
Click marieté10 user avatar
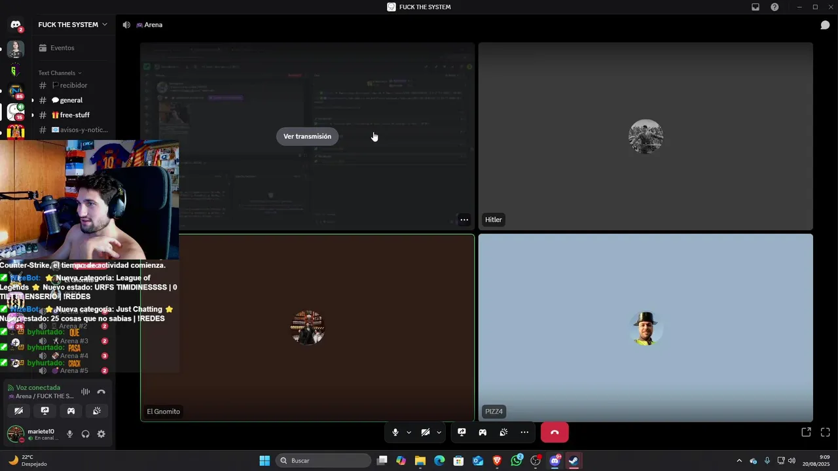pos(15,434)
